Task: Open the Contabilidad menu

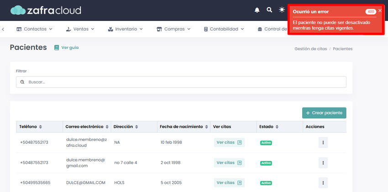Action: (224, 29)
